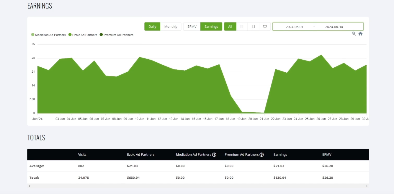Viewport: 394px width, 194px height.
Task: Filter earnings by desktop monitor icon
Action: pyautogui.click(x=265, y=27)
